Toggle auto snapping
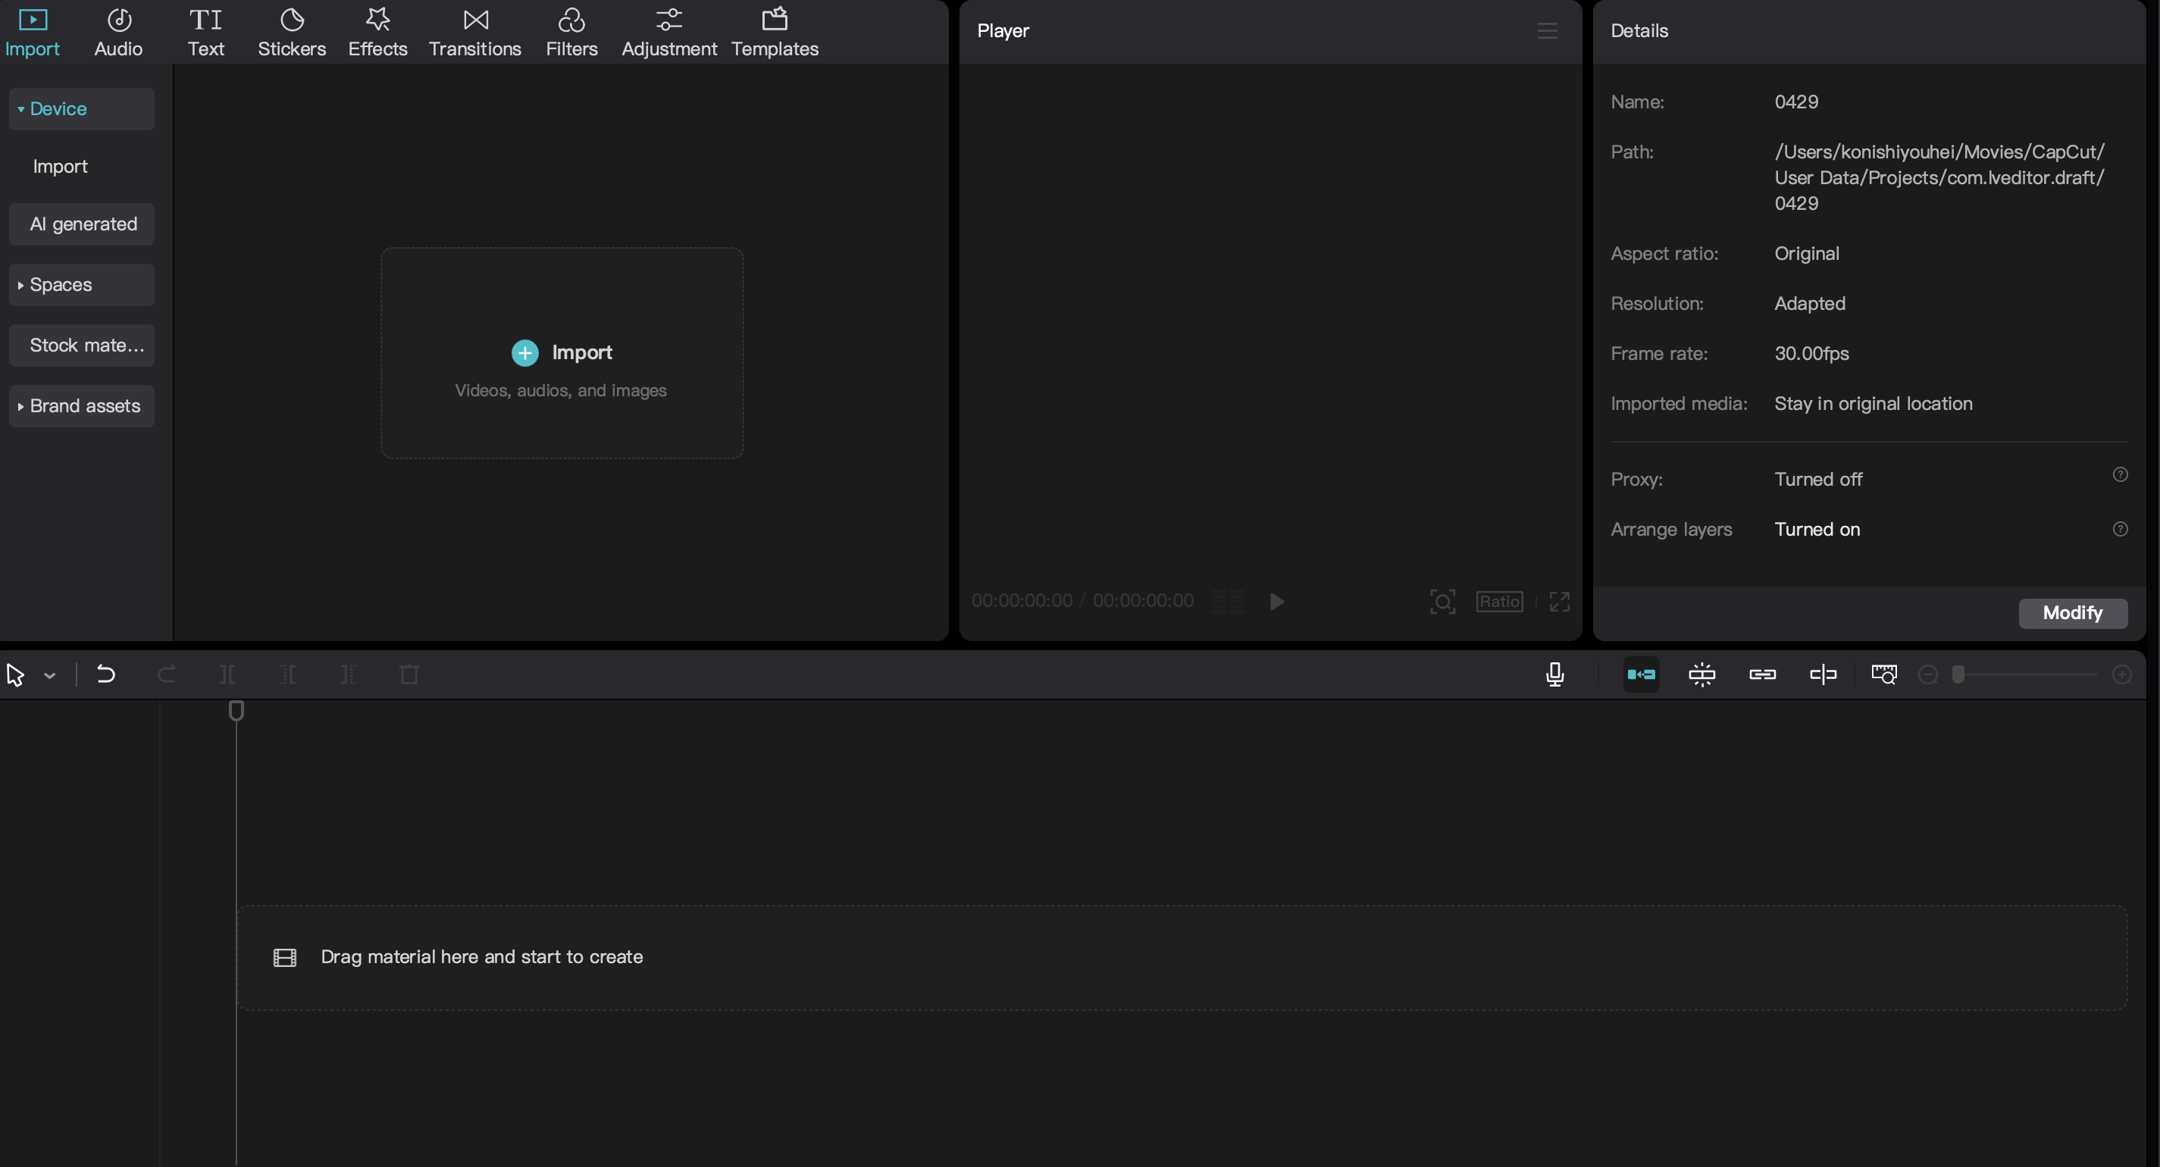Viewport: 2160px width, 1167px height. [1701, 674]
